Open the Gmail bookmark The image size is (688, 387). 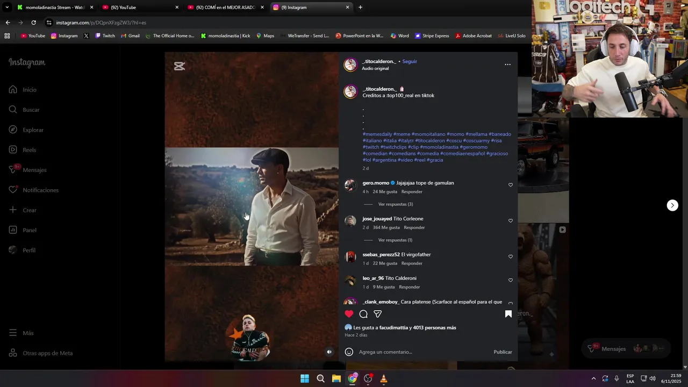click(x=130, y=36)
